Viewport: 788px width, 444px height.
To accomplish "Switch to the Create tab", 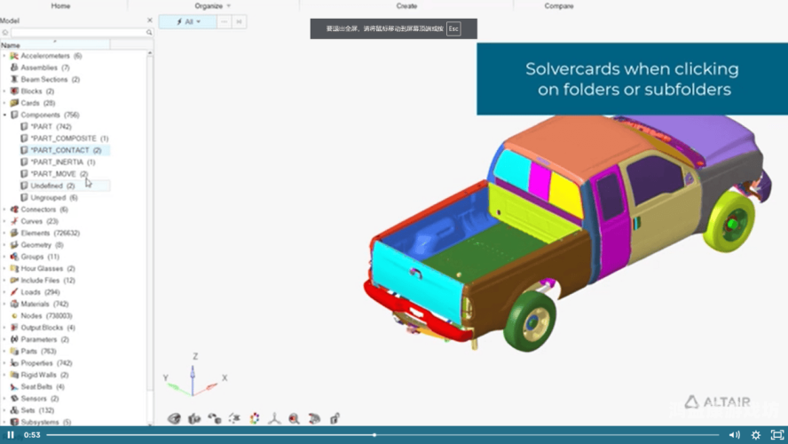I will [x=406, y=6].
